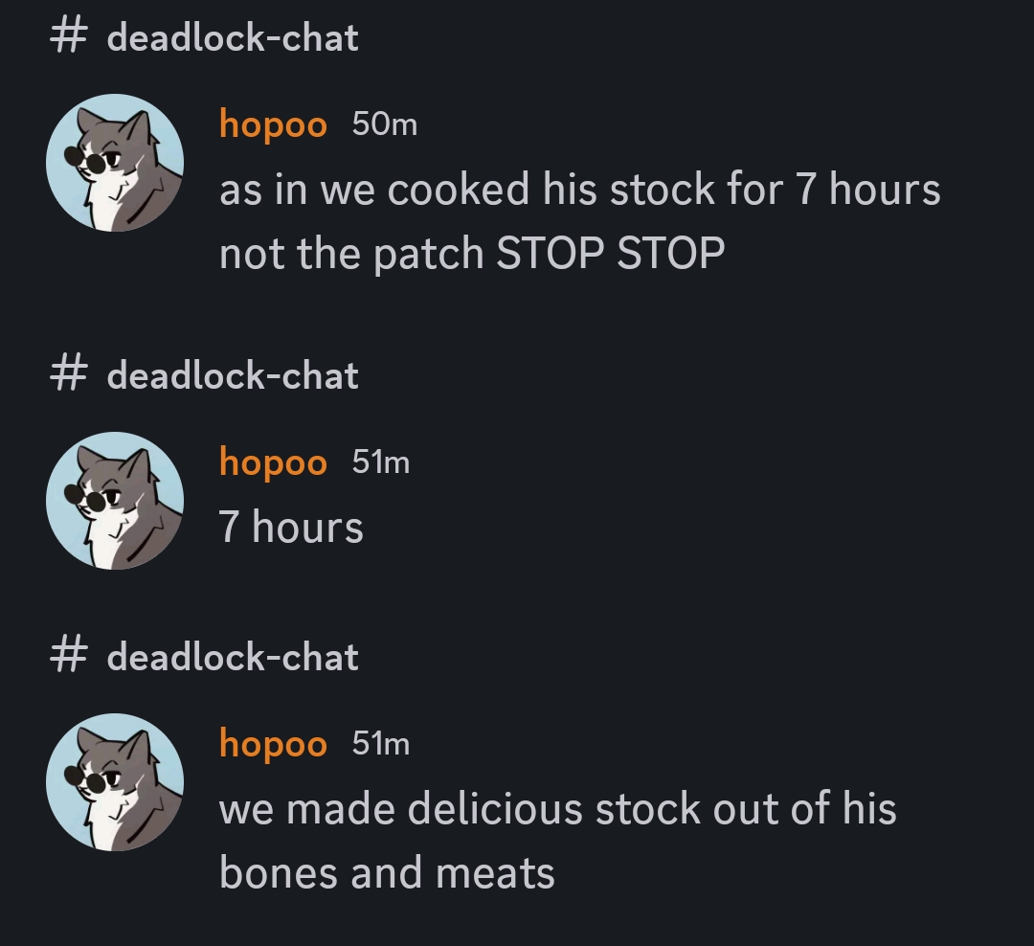The width and height of the screenshot is (1034, 946).
Task: Open the third deadlock-chat channel link
Action: [x=233, y=658]
